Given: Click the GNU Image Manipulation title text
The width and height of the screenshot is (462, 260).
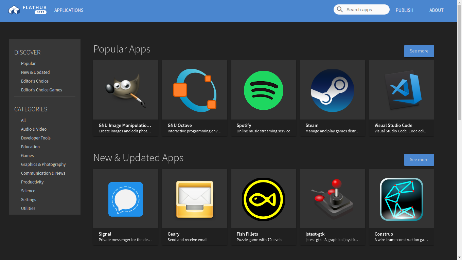Looking at the screenshot, I should point(125,125).
